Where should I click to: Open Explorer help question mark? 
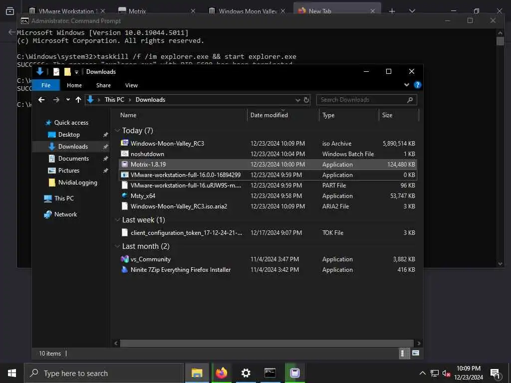tap(418, 85)
